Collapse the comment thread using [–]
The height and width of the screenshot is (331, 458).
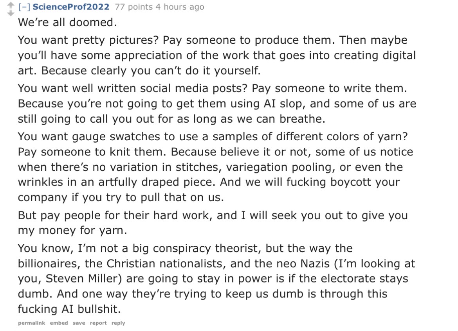(24, 7)
